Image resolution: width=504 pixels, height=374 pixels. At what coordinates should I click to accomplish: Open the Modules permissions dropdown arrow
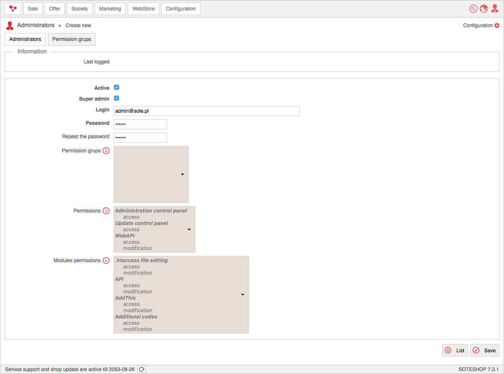click(x=243, y=295)
